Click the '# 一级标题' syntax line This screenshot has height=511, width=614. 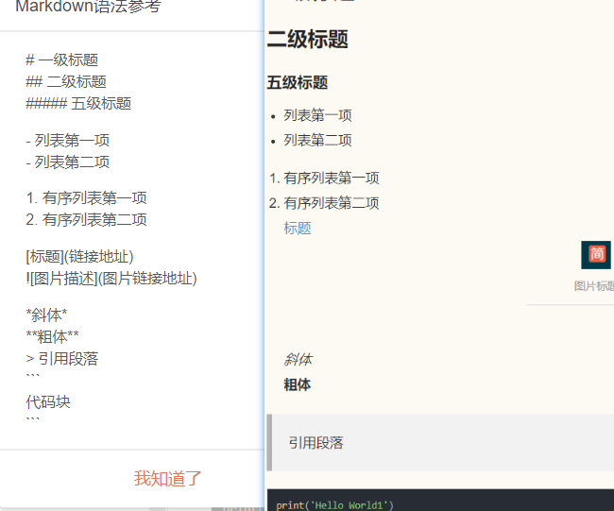(x=61, y=60)
